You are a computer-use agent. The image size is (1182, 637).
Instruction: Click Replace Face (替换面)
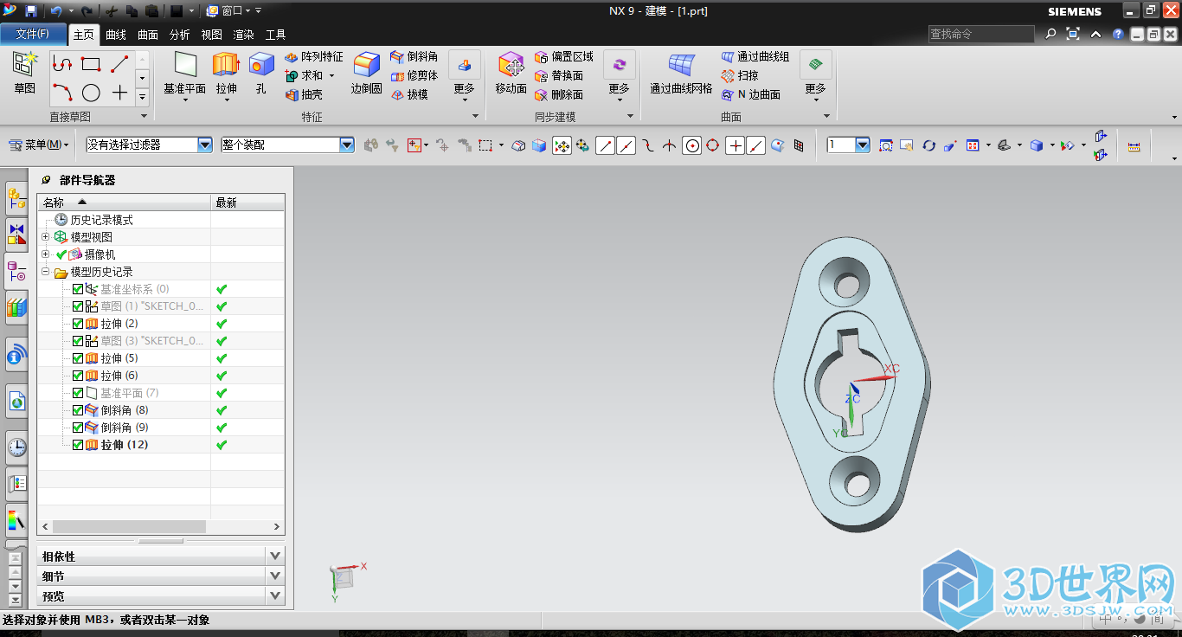(559, 76)
